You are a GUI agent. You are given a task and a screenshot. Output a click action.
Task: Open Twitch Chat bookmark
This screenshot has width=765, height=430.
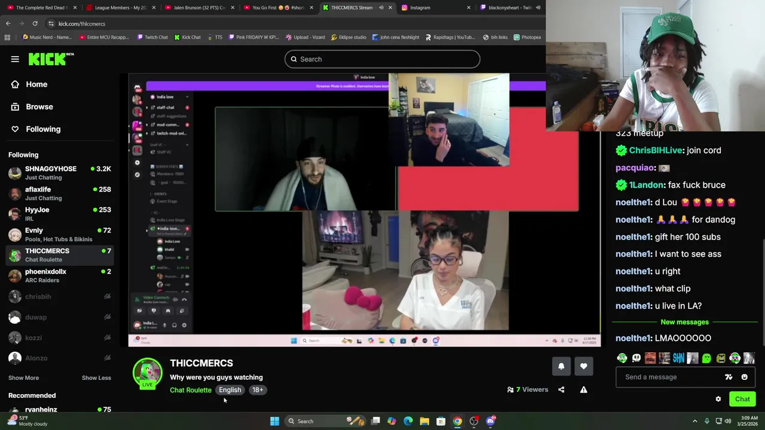pyautogui.click(x=152, y=37)
